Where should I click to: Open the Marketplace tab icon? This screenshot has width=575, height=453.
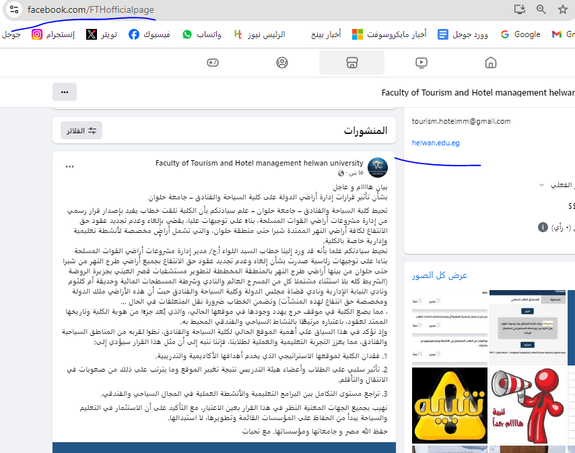click(351, 63)
